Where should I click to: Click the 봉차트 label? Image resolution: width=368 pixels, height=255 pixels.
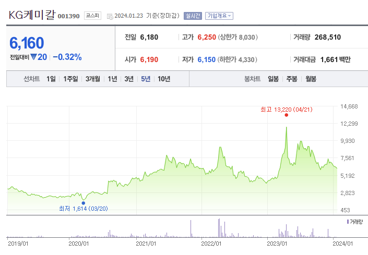point(253,79)
